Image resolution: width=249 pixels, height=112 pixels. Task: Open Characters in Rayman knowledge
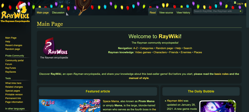[160, 52]
